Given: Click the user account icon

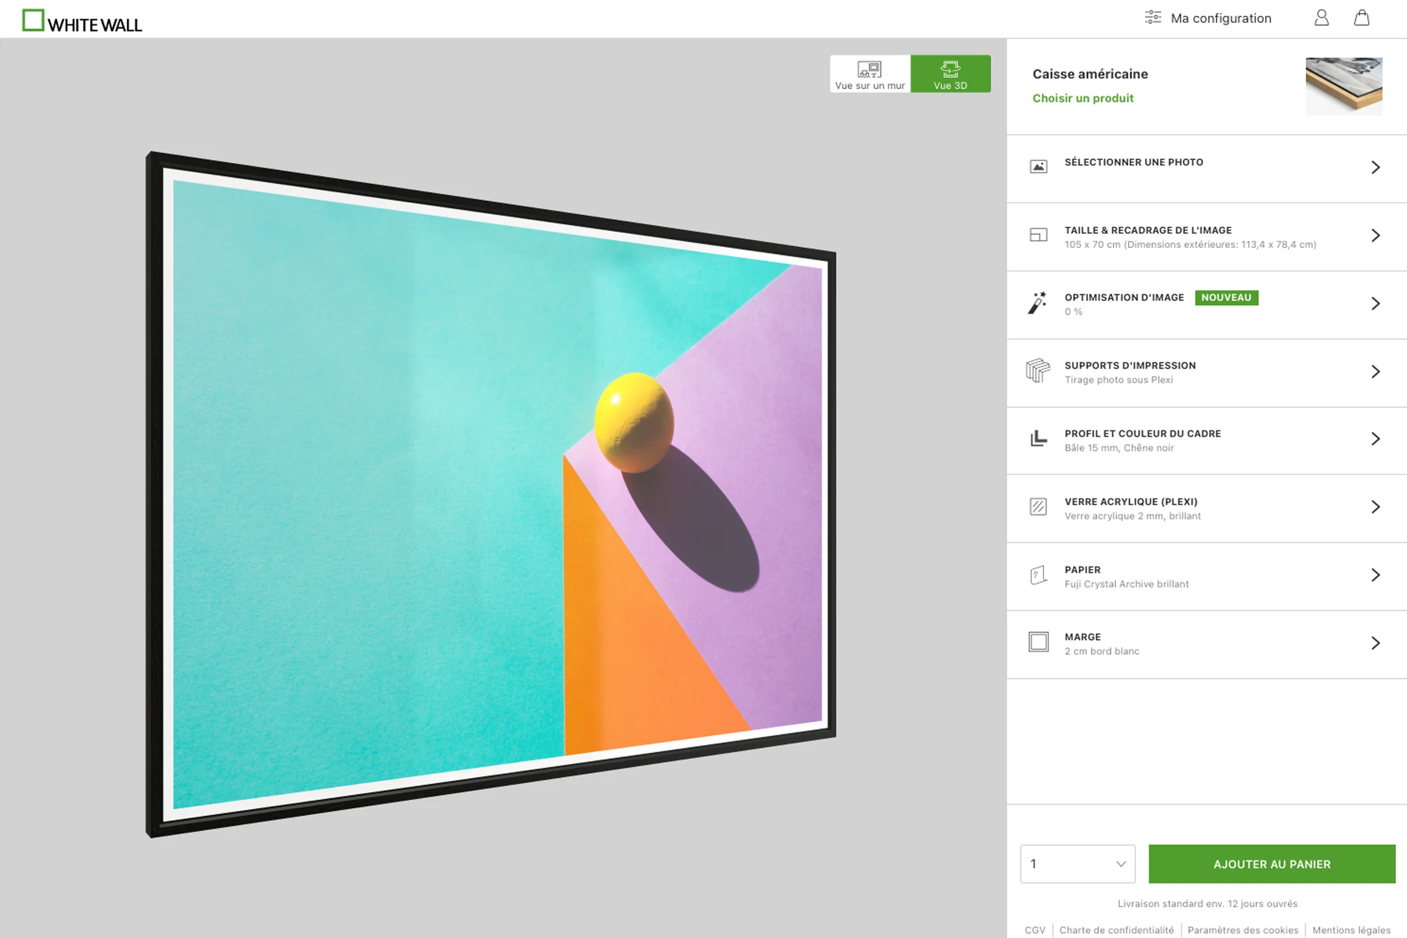Looking at the screenshot, I should pos(1321,18).
